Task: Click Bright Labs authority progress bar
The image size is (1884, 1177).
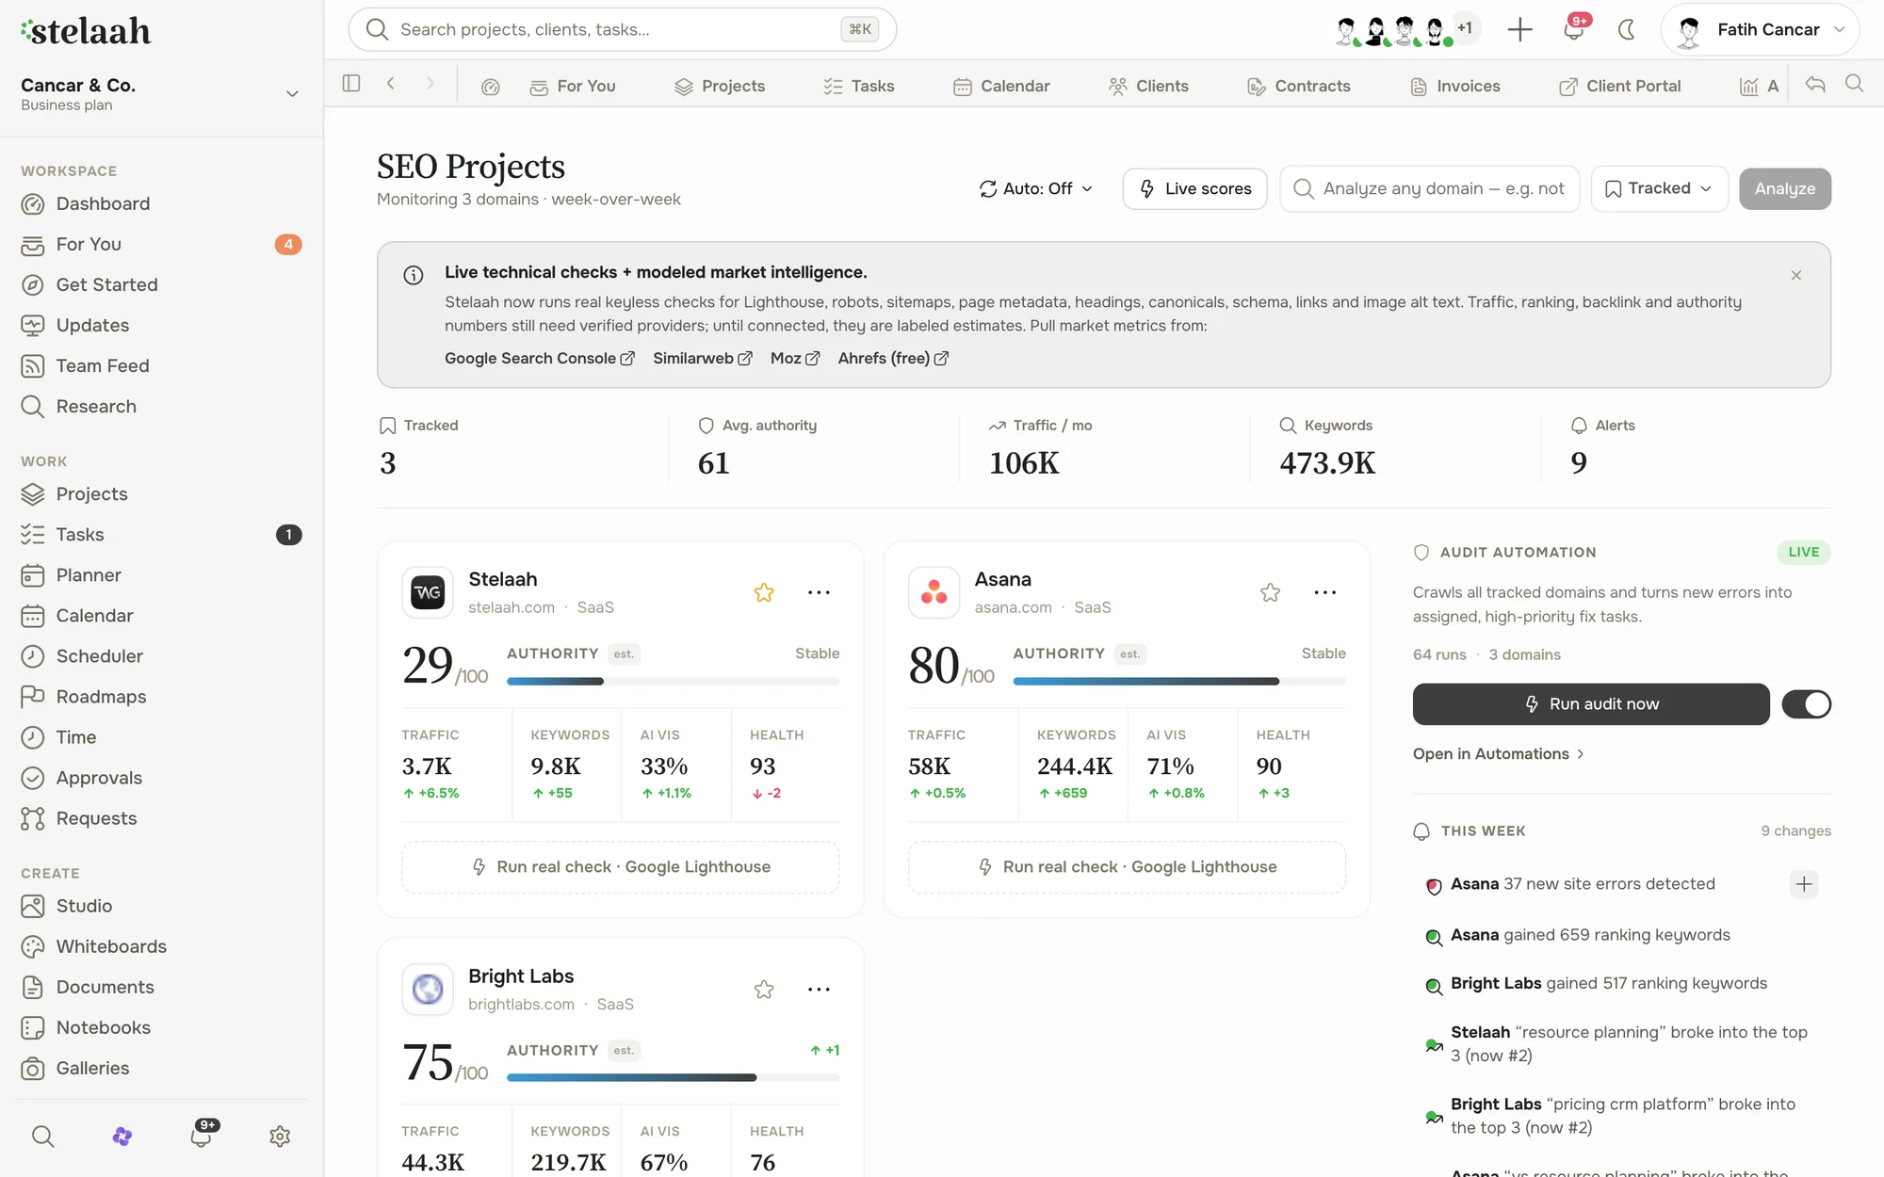Action: pyautogui.click(x=673, y=1077)
